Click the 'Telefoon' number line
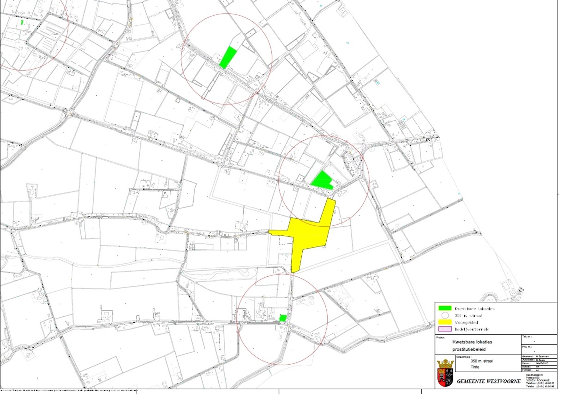Image resolution: width=563 pixels, height=397 pixels. tap(540, 383)
